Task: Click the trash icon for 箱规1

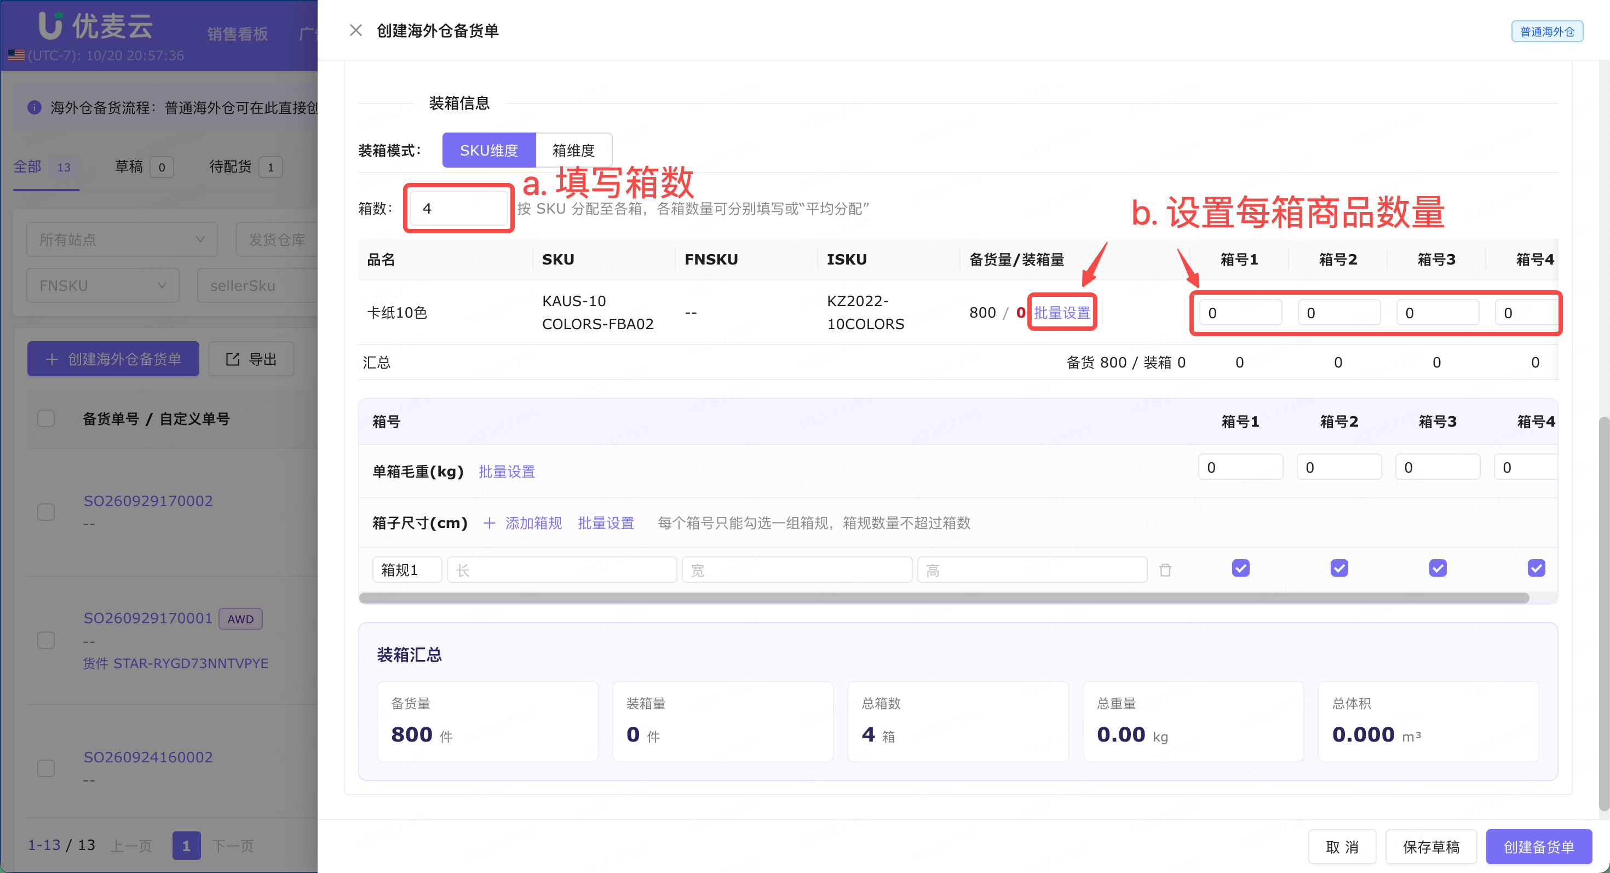Action: point(1165,570)
